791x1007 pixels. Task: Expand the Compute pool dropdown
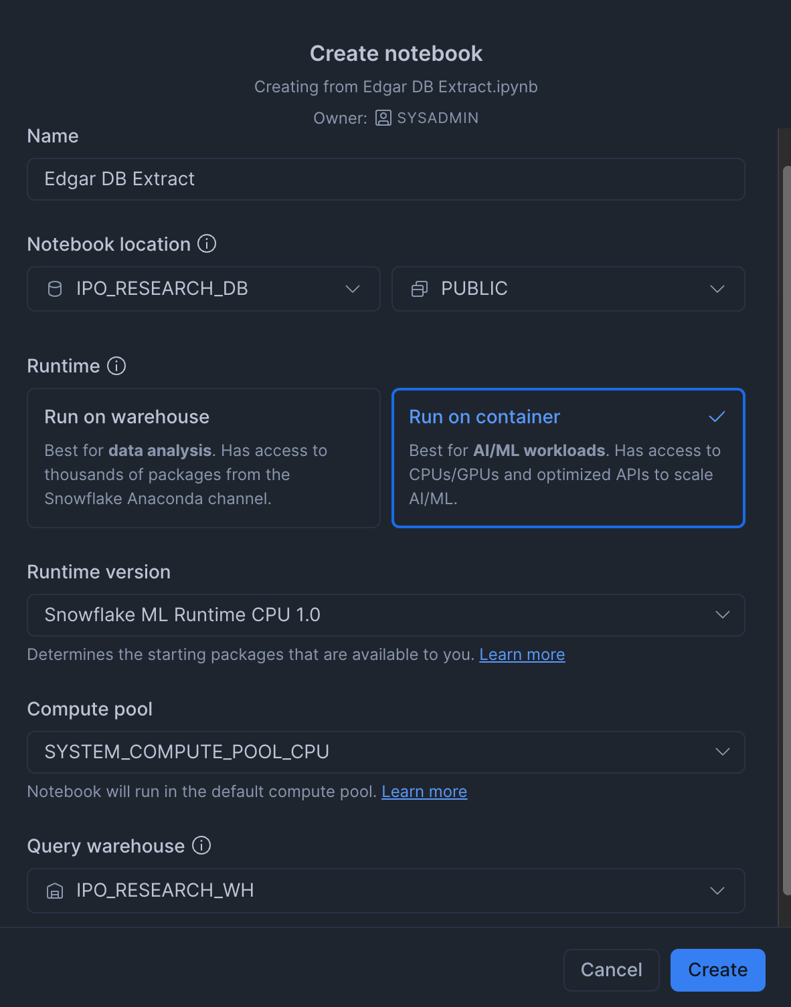pyautogui.click(x=385, y=752)
